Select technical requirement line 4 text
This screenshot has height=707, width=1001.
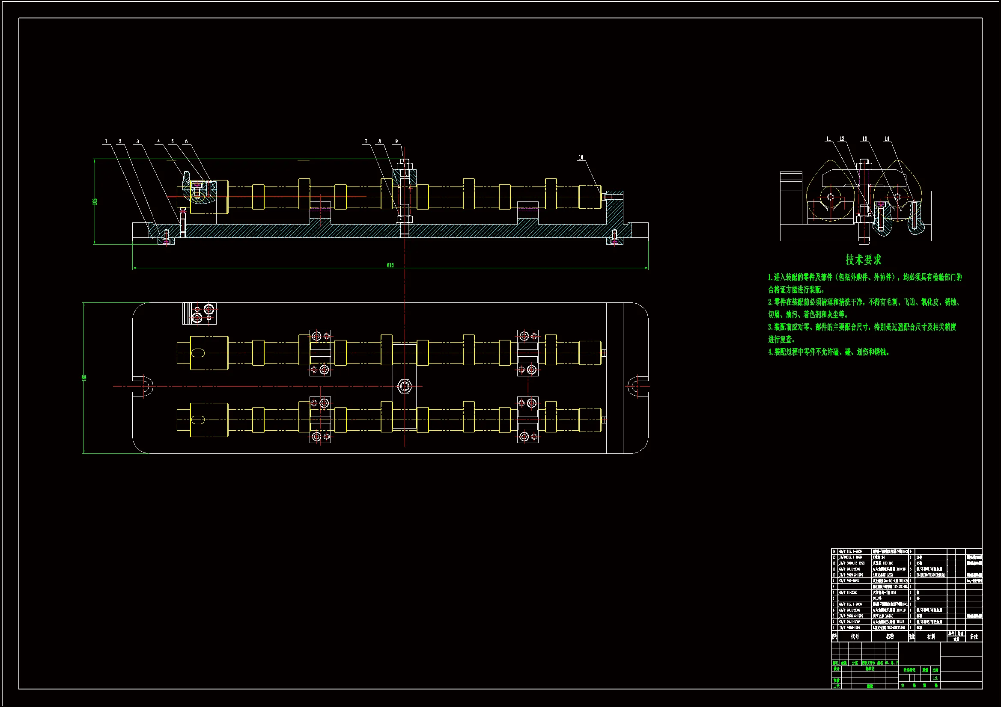[x=828, y=352]
